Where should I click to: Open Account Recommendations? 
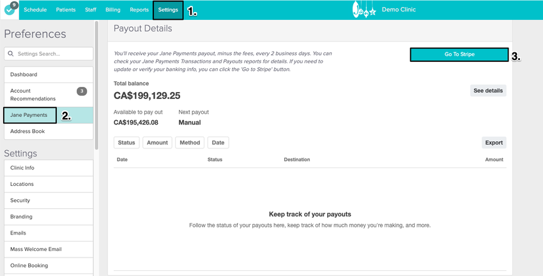pos(49,95)
